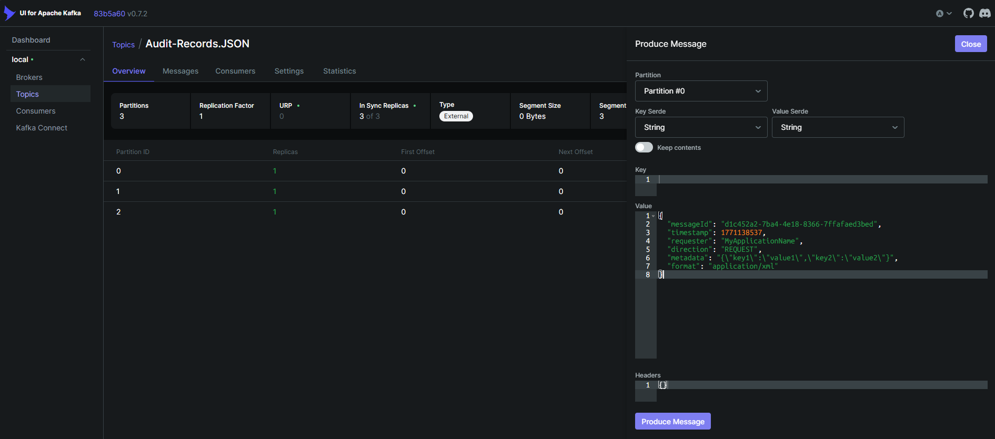Viewport: 995px width, 439px height.
Task: Close the Produce Message panel
Action: tap(970, 44)
